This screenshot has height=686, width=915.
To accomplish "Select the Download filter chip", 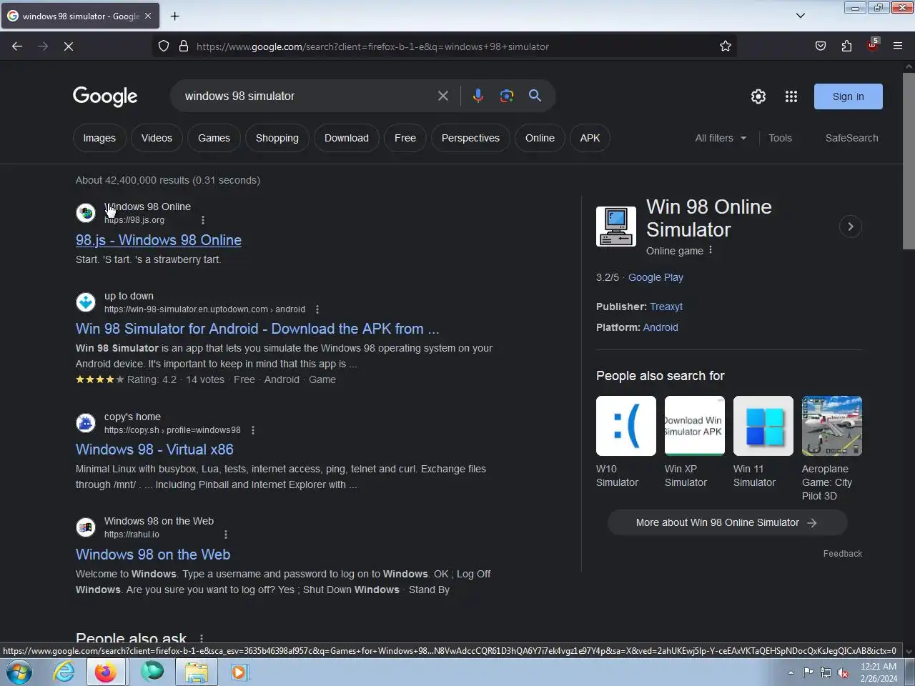I will [x=347, y=138].
